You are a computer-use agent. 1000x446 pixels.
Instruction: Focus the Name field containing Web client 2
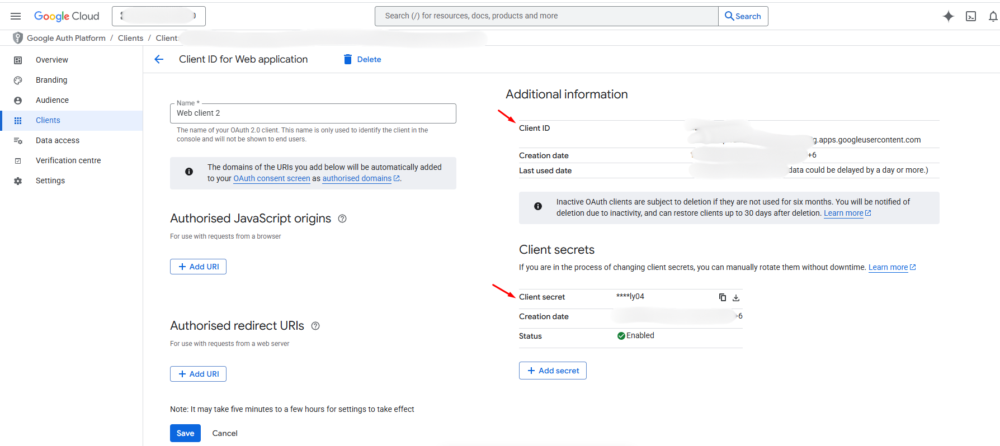pyautogui.click(x=313, y=113)
